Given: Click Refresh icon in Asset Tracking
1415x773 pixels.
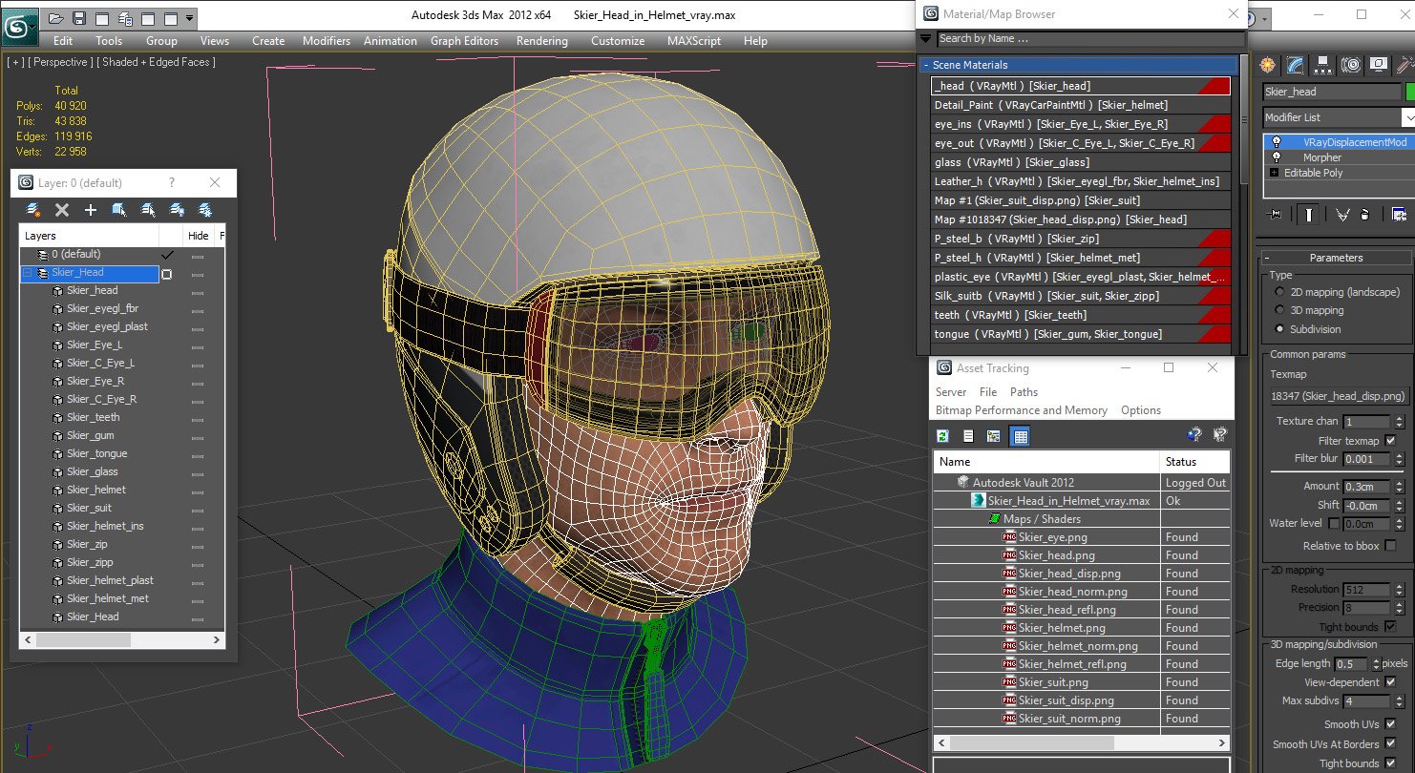Looking at the screenshot, I should click(x=942, y=436).
